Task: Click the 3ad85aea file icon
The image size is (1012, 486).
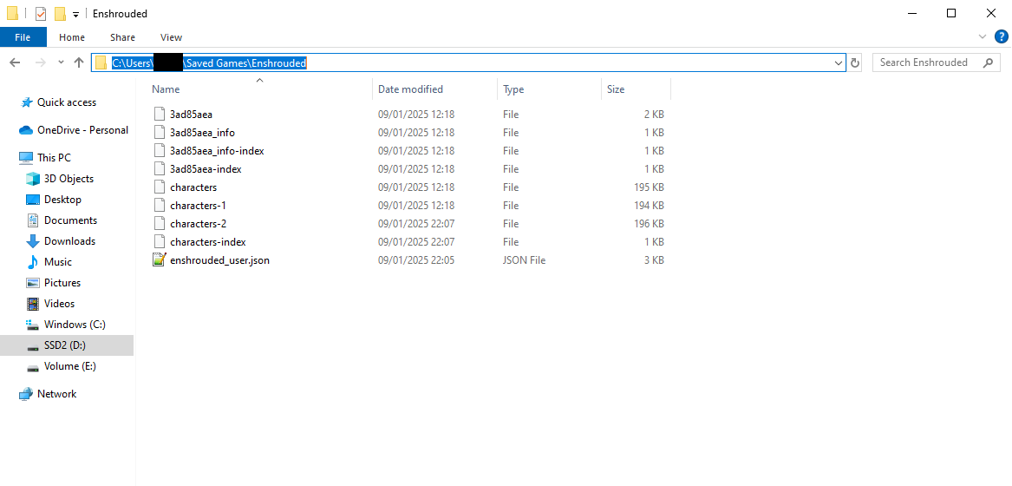Action: tap(160, 115)
